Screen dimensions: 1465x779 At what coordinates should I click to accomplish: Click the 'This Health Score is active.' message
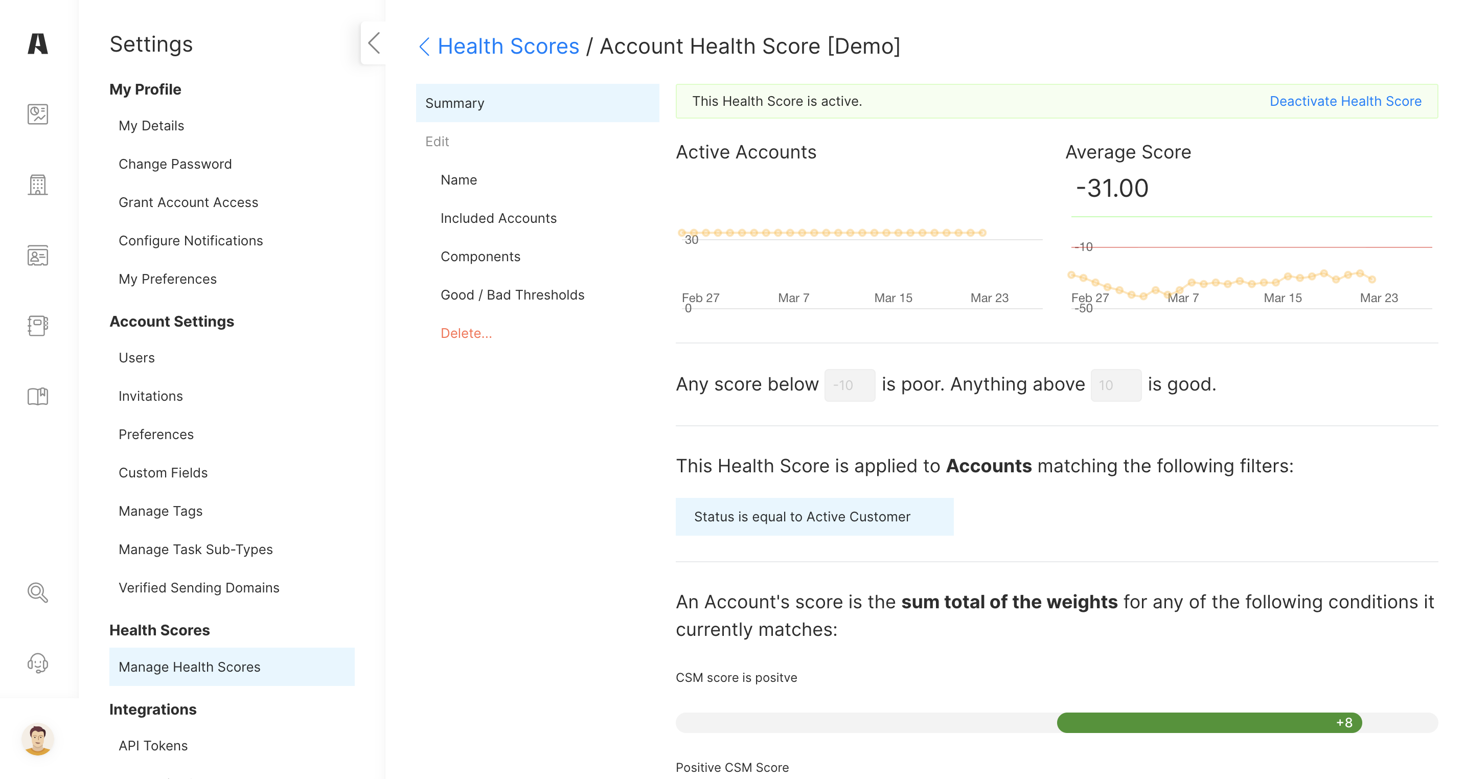click(x=777, y=101)
